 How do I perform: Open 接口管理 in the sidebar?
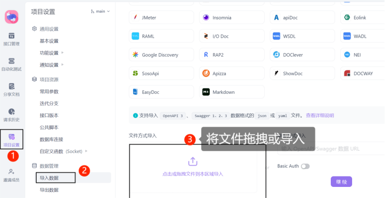(x=11, y=39)
